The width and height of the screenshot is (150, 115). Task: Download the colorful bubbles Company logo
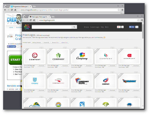click(x=89, y=66)
